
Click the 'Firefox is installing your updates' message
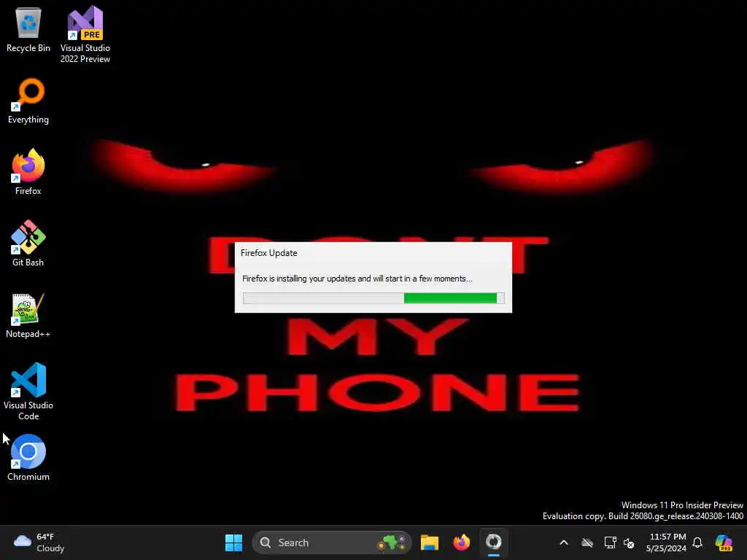[357, 279]
